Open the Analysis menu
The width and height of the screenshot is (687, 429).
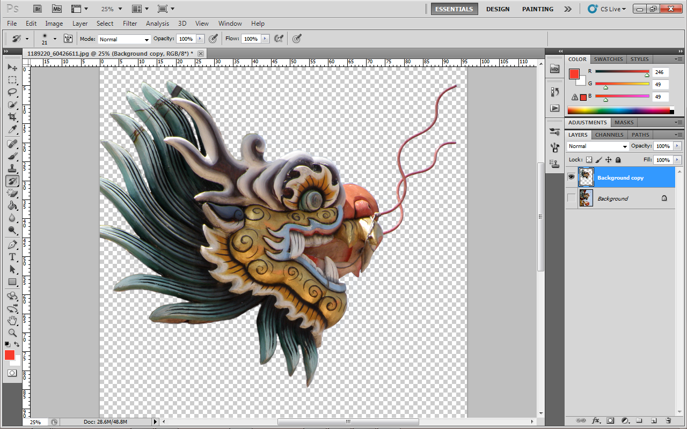[x=157, y=24]
